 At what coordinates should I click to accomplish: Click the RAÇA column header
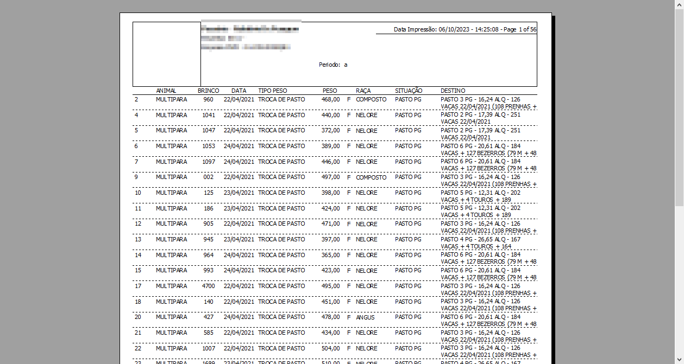[x=363, y=91]
